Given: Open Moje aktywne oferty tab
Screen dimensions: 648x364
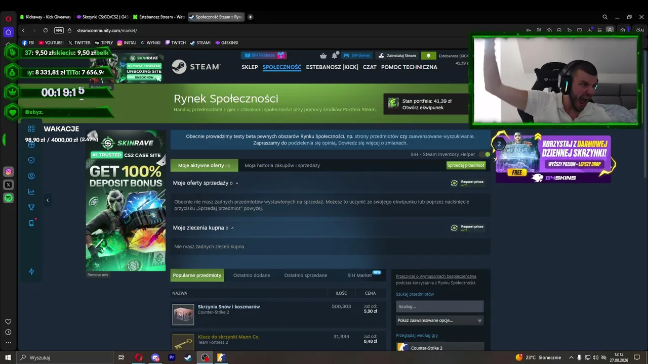Looking at the screenshot, I should coord(204,165).
